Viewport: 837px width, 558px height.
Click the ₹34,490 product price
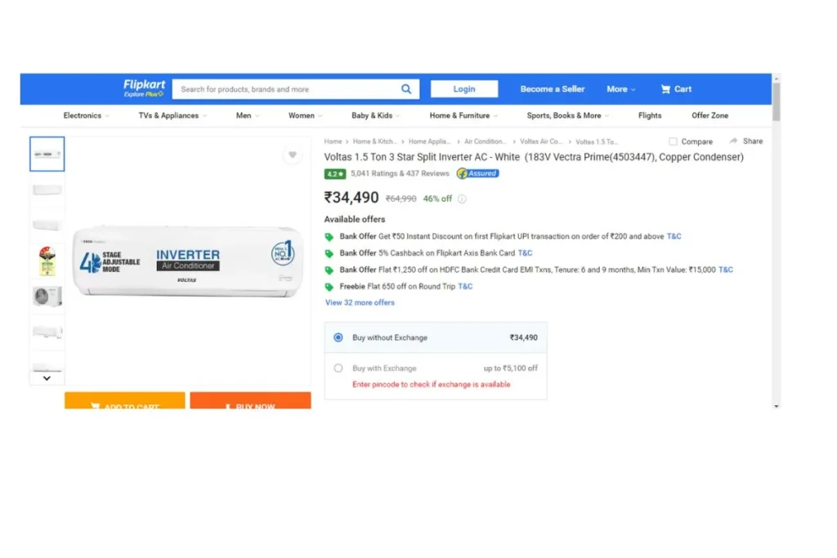click(x=351, y=198)
